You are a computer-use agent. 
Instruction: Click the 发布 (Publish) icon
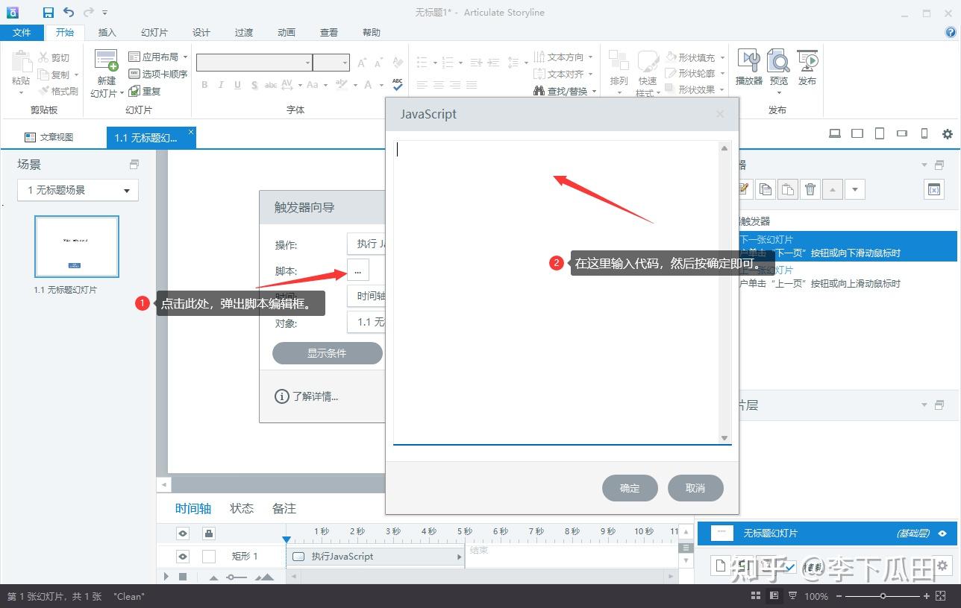pos(807,62)
